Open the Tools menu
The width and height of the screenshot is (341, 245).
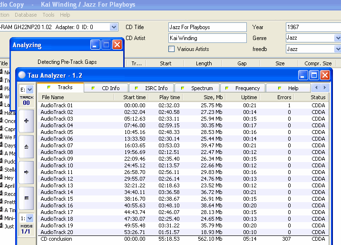point(49,15)
